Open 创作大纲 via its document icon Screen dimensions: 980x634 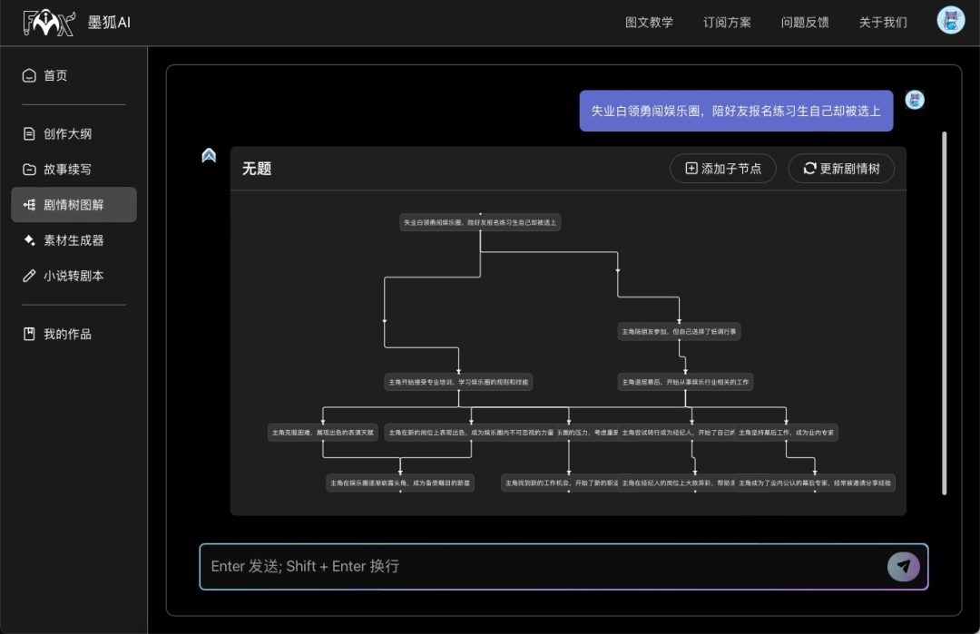pos(30,132)
